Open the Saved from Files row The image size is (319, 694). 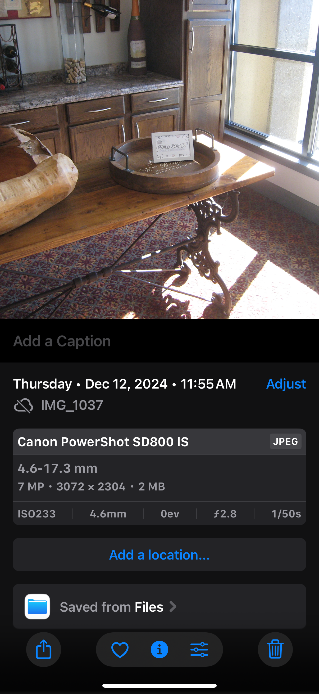(x=159, y=606)
